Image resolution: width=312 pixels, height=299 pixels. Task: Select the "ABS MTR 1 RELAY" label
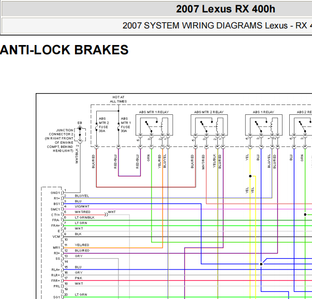(154, 112)
